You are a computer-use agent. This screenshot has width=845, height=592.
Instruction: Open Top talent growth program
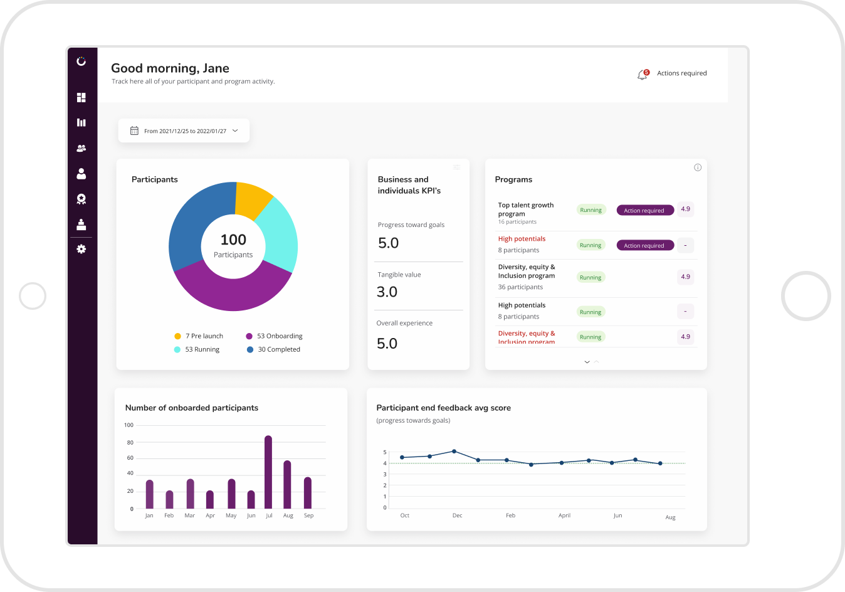pos(526,209)
